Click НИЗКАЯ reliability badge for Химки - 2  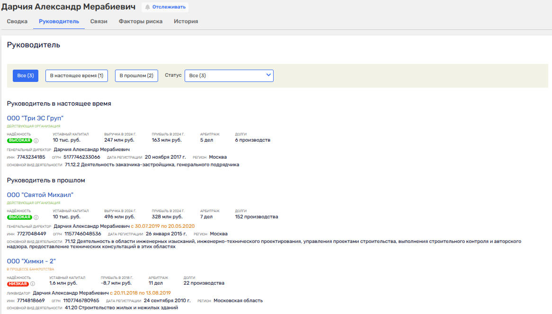tap(18, 284)
